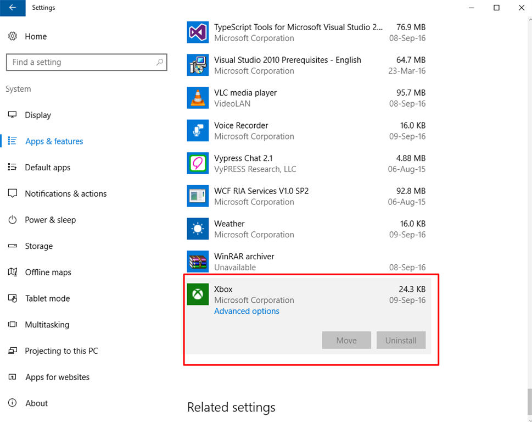Click the Offline maps icon
The image size is (532, 422).
(13, 272)
